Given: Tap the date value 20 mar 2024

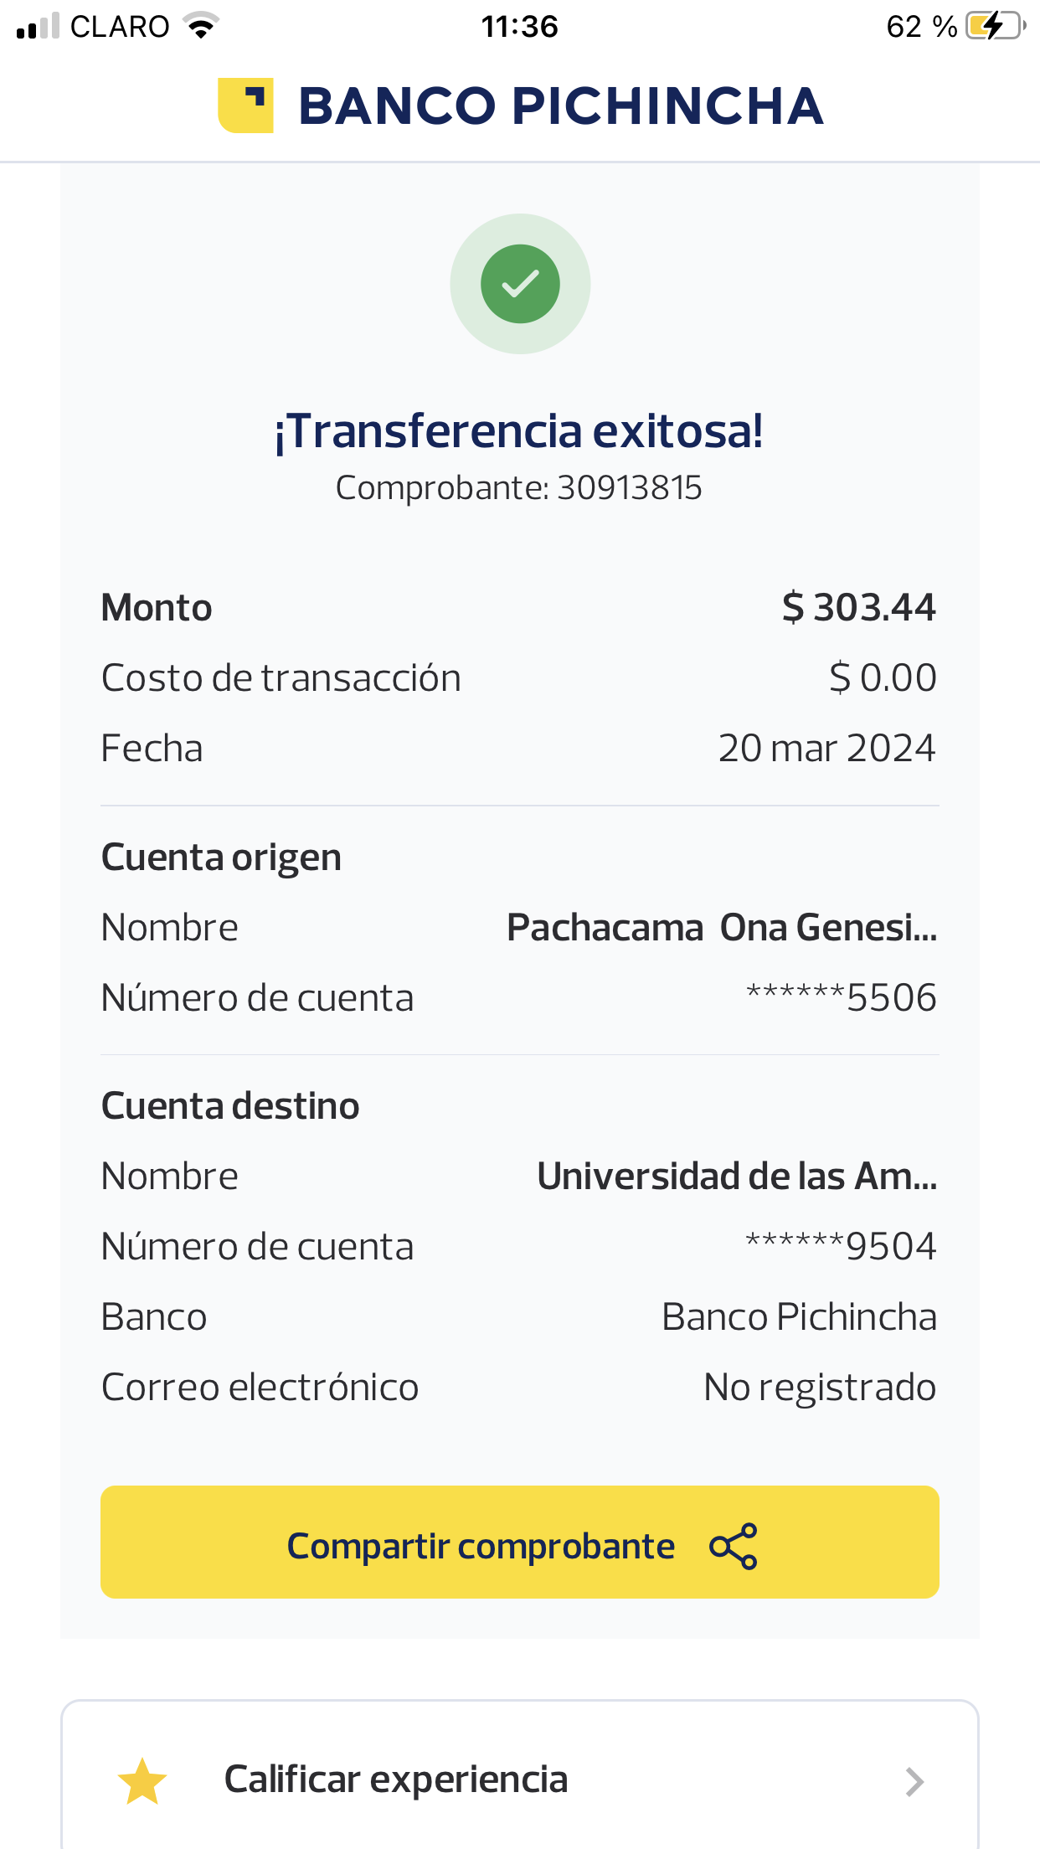Looking at the screenshot, I should 826,748.
